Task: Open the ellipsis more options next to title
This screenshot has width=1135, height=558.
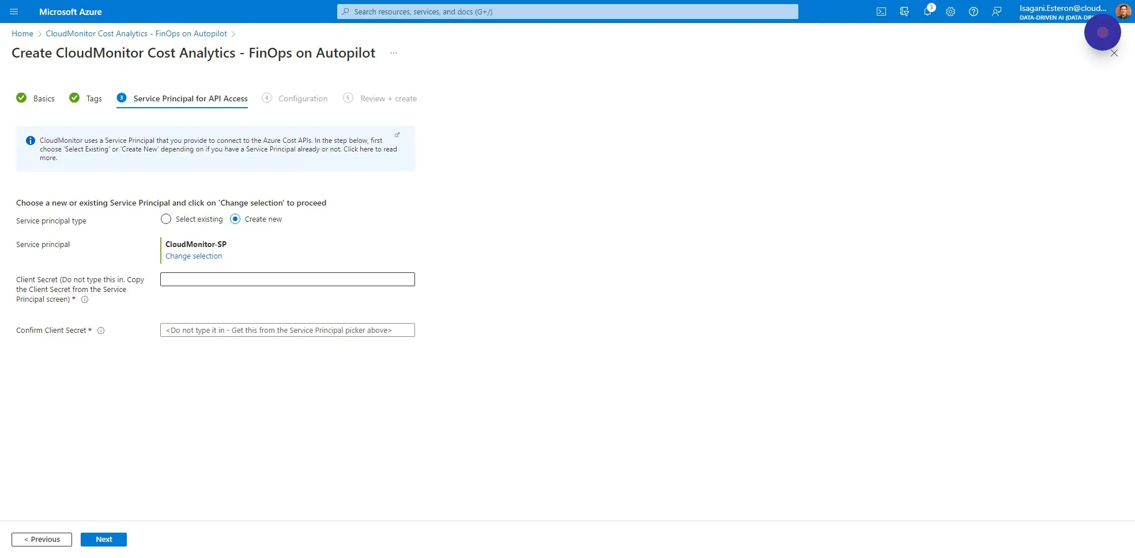Action: pyautogui.click(x=394, y=53)
